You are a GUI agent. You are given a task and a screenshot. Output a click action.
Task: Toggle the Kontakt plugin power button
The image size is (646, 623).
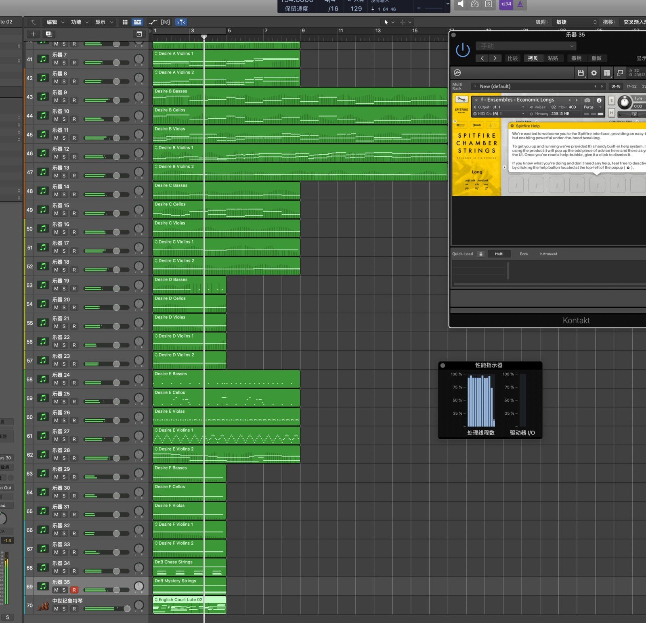click(x=463, y=50)
